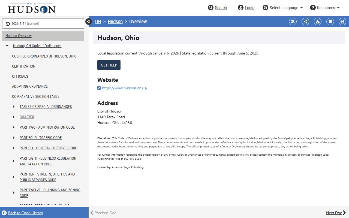
Task: Click the Search link in header
Action: [221, 8]
